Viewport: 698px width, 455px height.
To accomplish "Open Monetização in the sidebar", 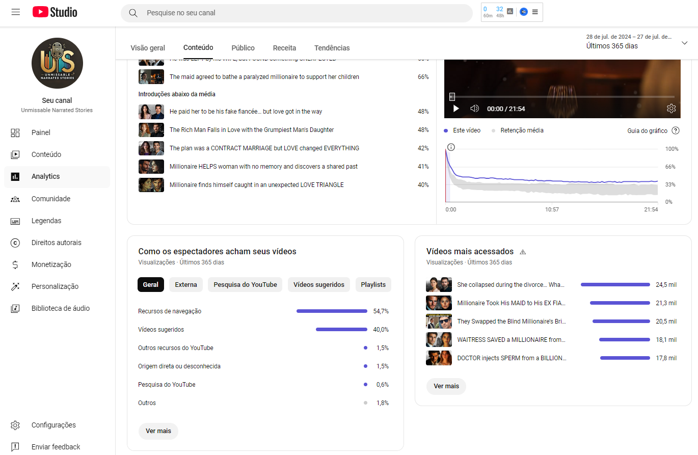I will (x=57, y=264).
